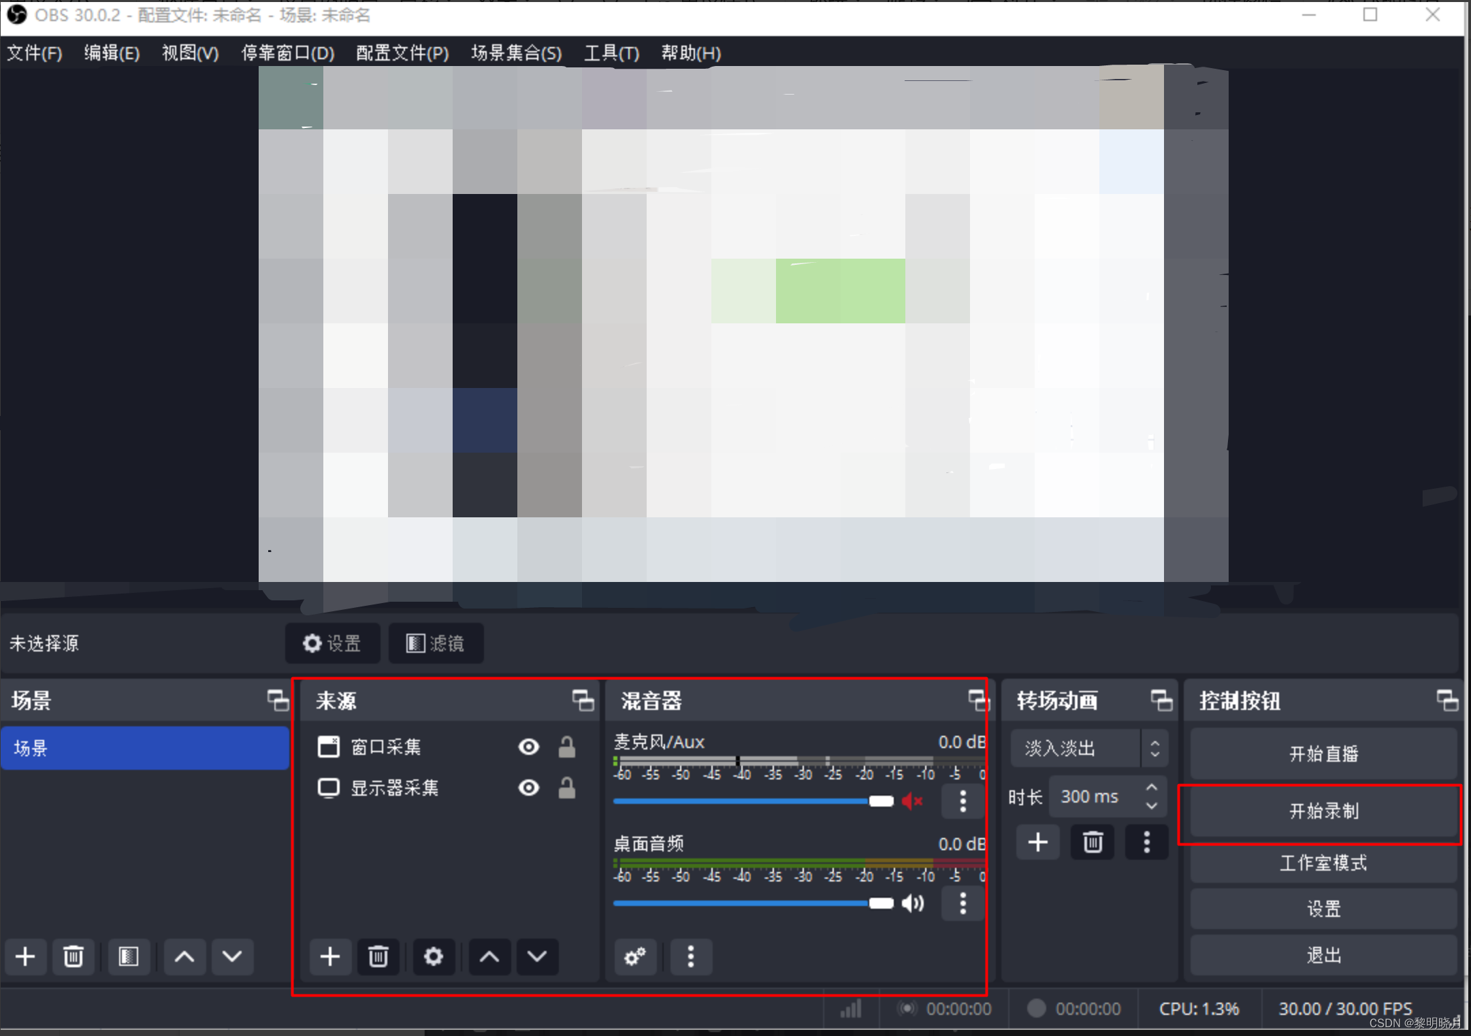Add a new scene with the plus icon
The width and height of the screenshot is (1471, 1036).
pyautogui.click(x=25, y=956)
